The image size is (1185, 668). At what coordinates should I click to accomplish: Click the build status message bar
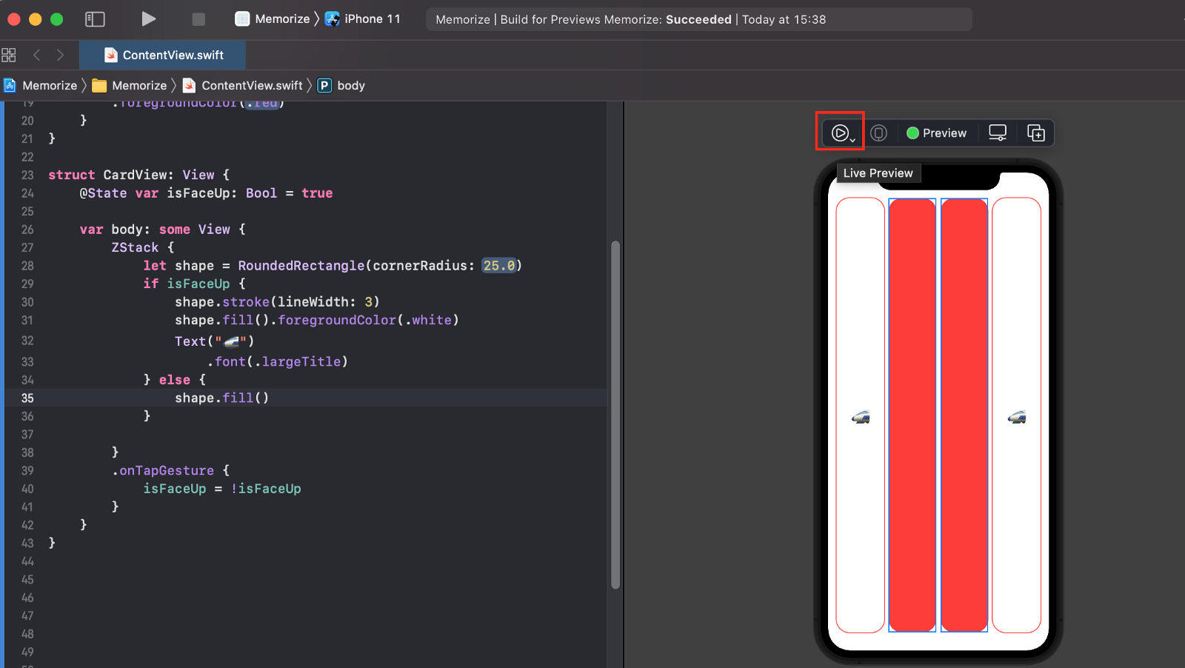(698, 19)
